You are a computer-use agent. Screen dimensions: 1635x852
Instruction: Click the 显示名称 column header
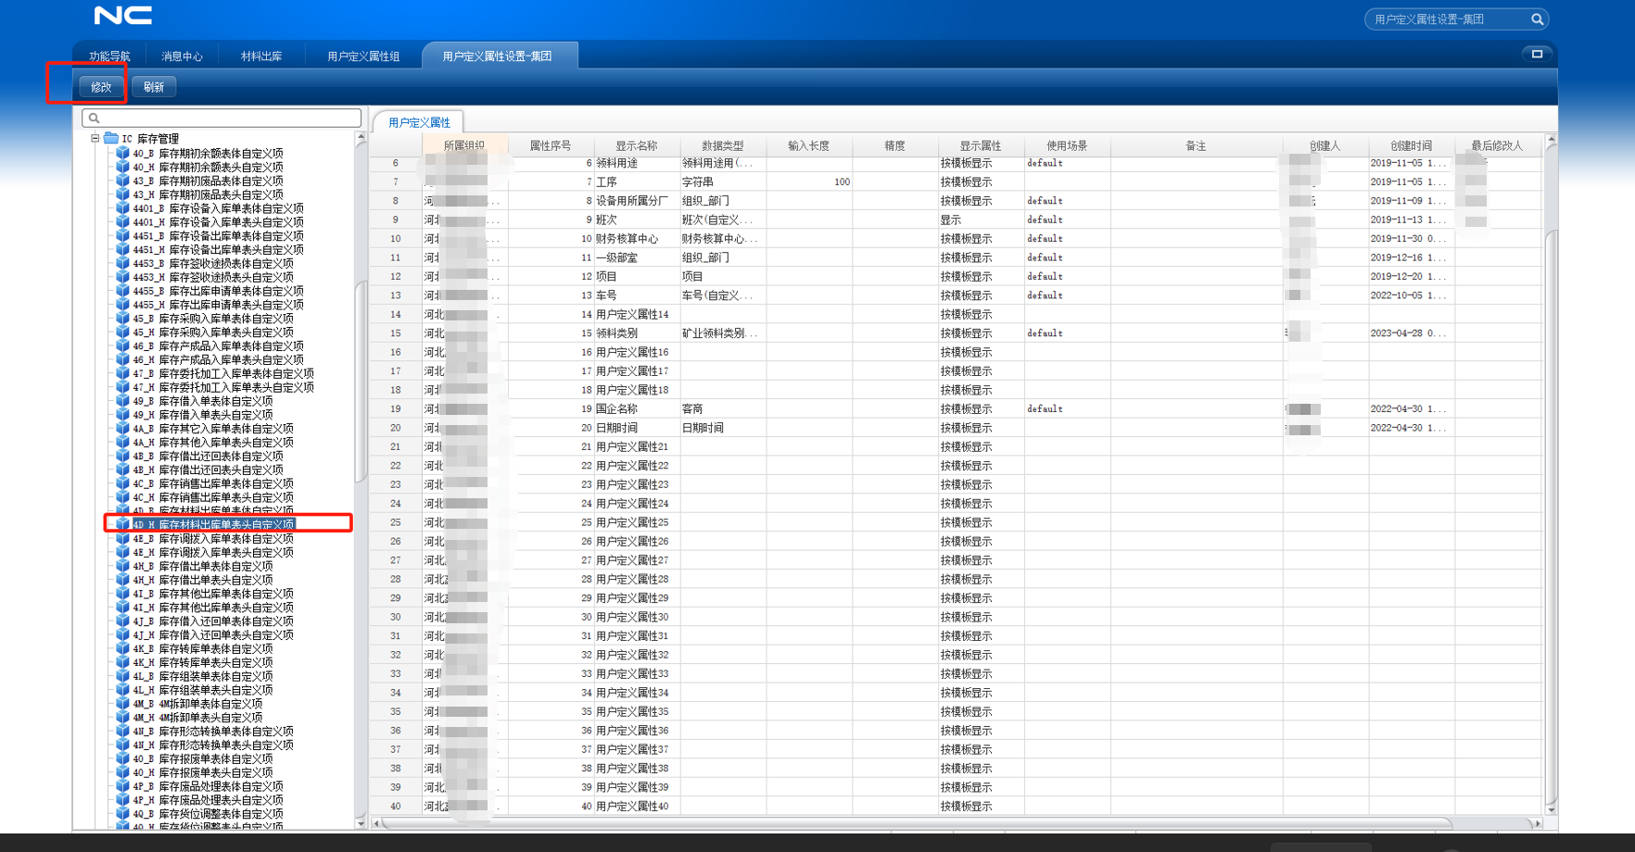click(637, 145)
